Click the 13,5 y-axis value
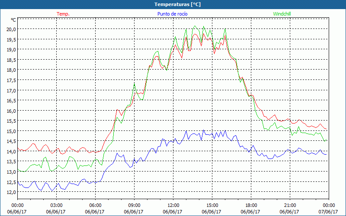This screenshot has height=216, width=346. pos(11,162)
